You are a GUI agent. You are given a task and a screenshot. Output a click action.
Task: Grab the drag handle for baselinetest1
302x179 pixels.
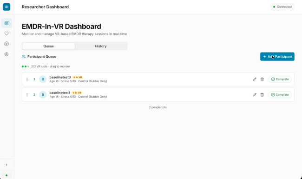click(27, 94)
